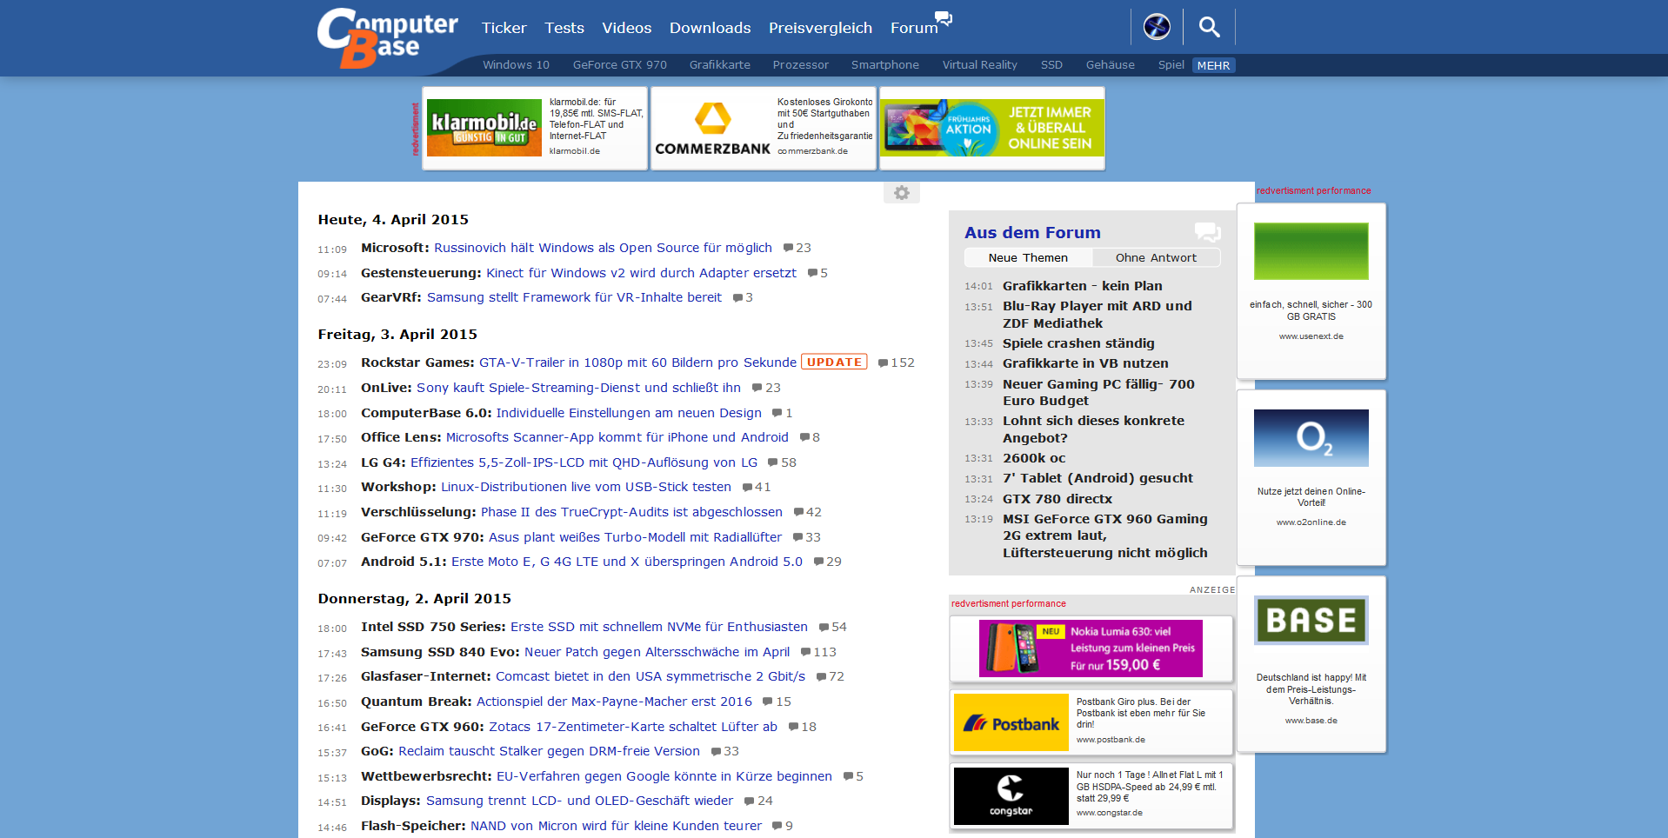Open forum thread GTX 780 directx
Image resolution: width=1668 pixels, height=838 pixels.
[1058, 499]
